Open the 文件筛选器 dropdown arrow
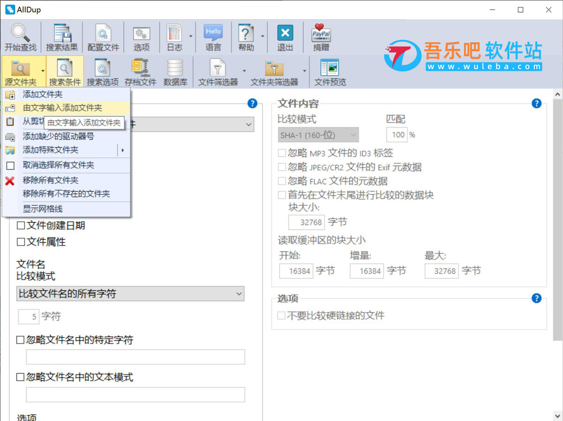 tap(244, 71)
